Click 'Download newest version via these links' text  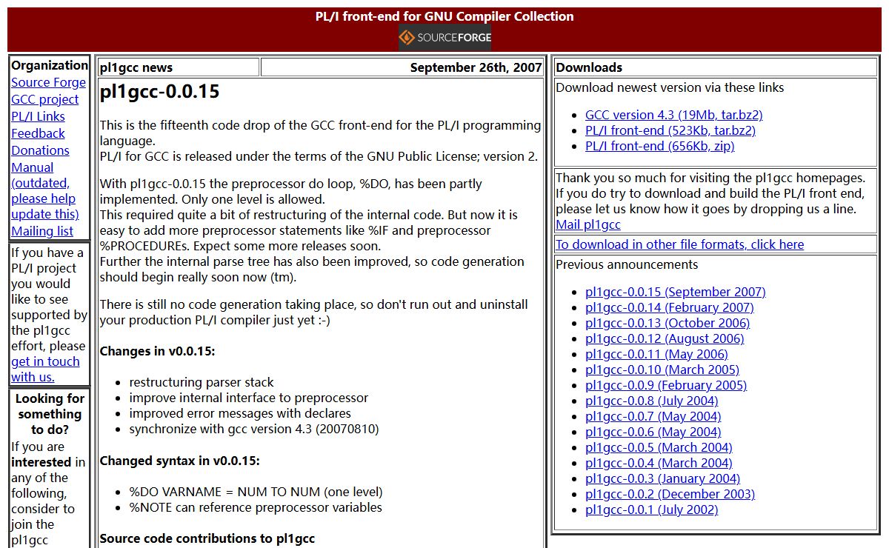pyautogui.click(x=670, y=87)
